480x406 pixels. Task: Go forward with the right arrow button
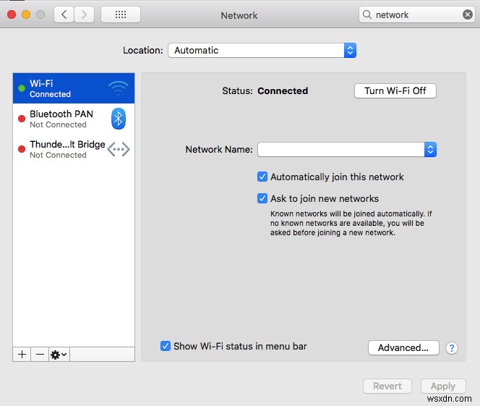pos(84,14)
